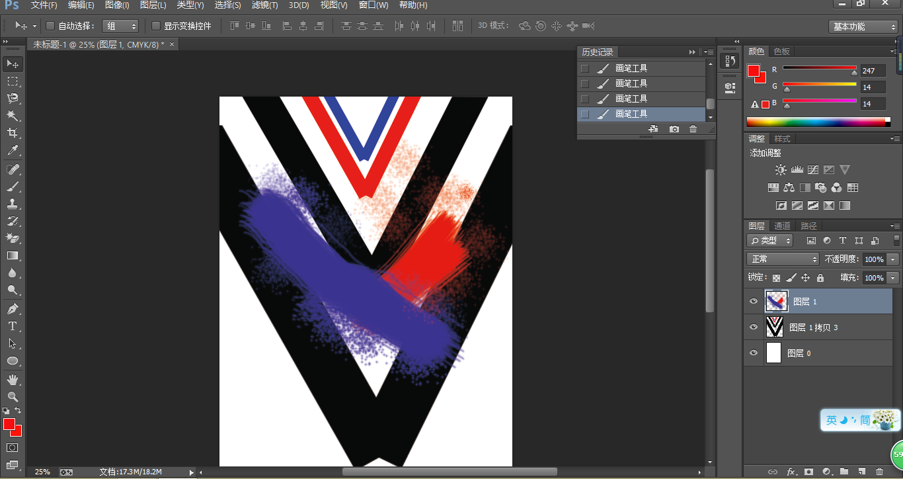Click the R channel slider
903x479 pixels.
click(x=820, y=67)
